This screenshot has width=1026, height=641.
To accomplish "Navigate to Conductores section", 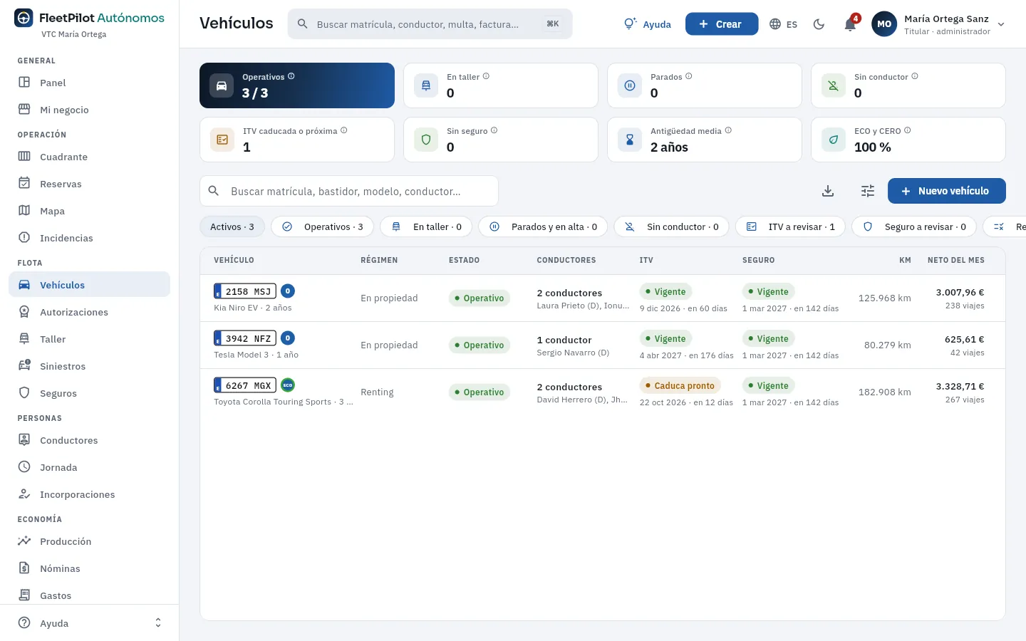I will pos(89,440).
